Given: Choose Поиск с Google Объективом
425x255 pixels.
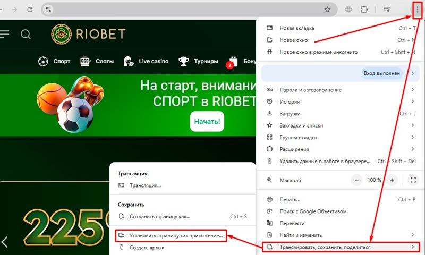Looking at the screenshot, I should click(341, 211).
